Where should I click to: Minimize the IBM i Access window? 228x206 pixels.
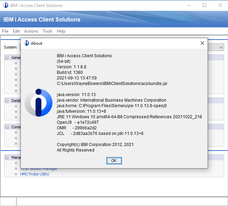pyautogui.click(x=189, y=6)
